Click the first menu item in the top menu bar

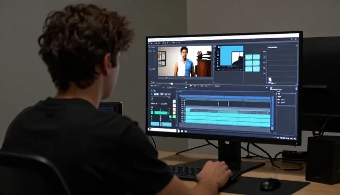pos(151,43)
